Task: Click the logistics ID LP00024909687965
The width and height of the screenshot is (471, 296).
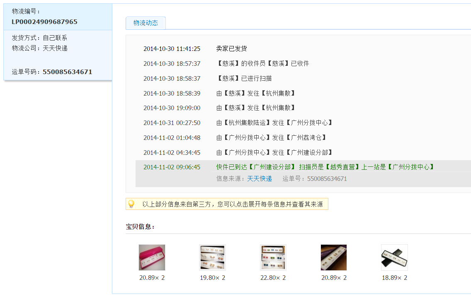Action: (44, 22)
